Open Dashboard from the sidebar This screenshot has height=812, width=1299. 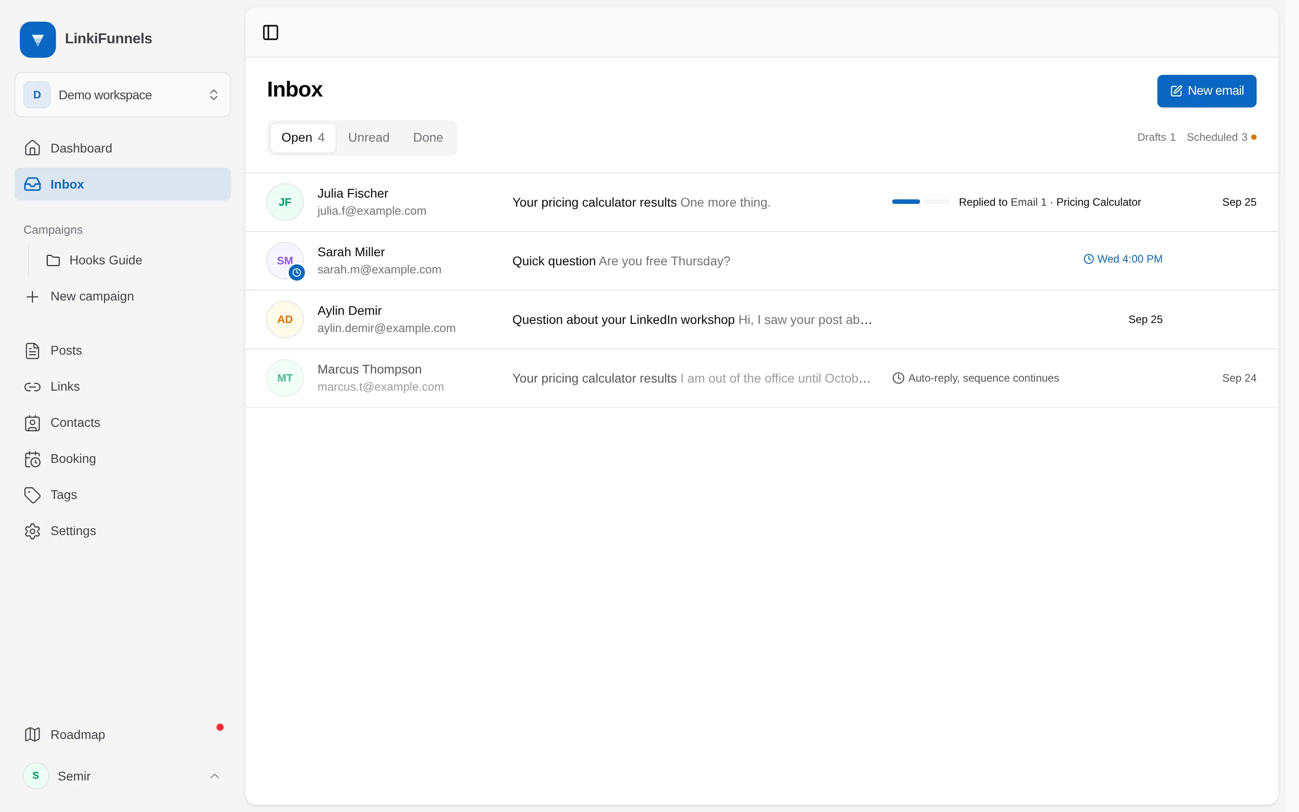coord(122,148)
